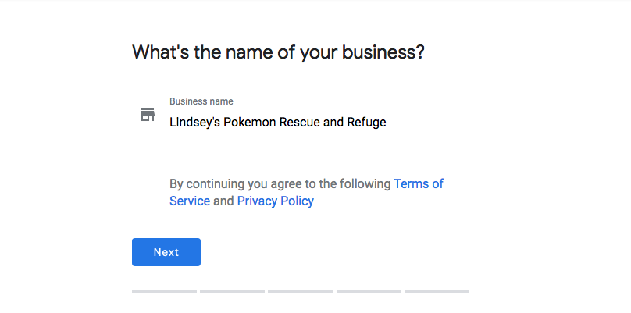
Task: Place cursor after the word "Refuge"
Action: tap(387, 122)
